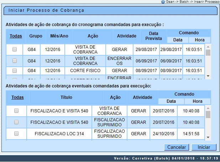Click the ENCERRAR OS activity cell
Screen dimensions: 220x162
[119, 61]
